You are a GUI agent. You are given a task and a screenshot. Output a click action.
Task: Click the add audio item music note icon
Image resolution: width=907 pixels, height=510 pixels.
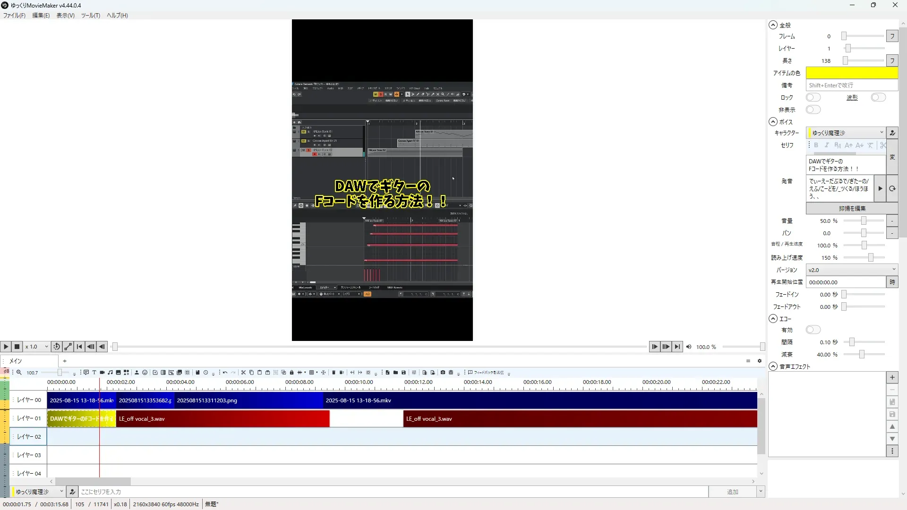click(x=110, y=373)
